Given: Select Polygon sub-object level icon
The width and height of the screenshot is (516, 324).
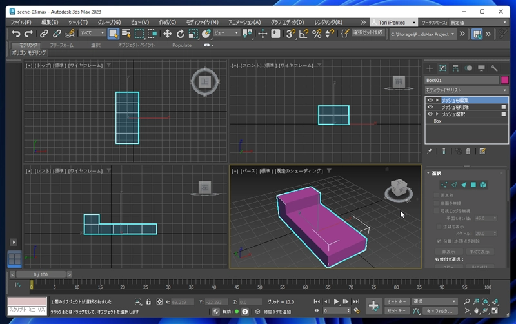Looking at the screenshot, I should [473, 185].
